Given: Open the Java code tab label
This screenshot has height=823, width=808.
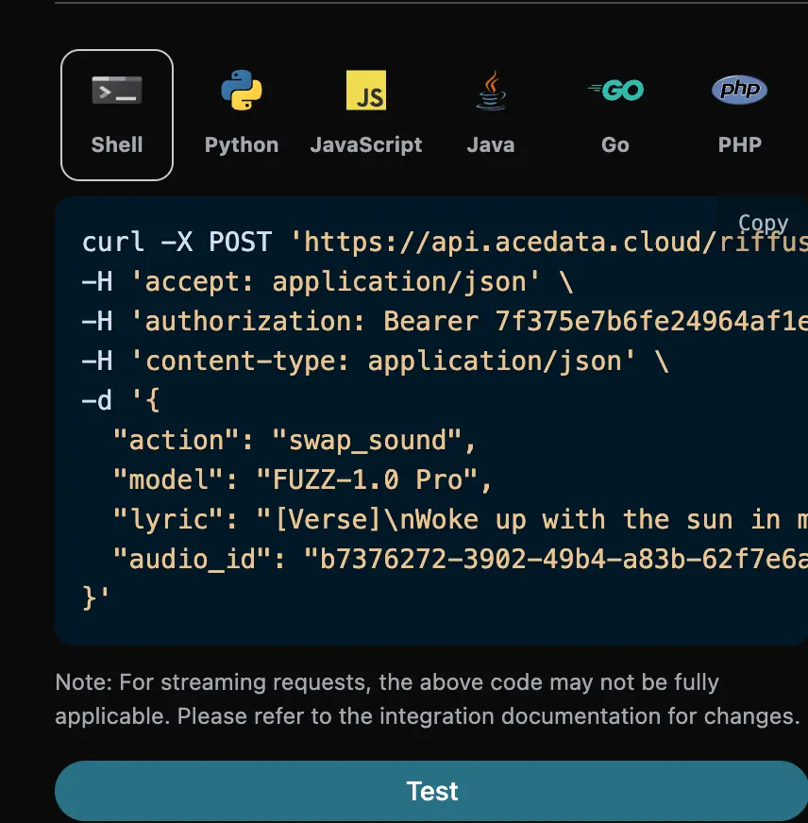Looking at the screenshot, I should [x=491, y=145].
